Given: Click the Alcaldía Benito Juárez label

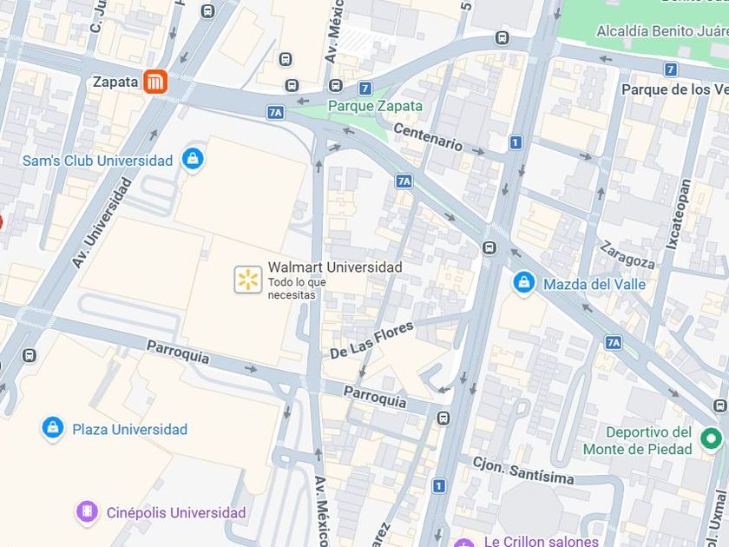Looking at the screenshot, I should 662,31.
